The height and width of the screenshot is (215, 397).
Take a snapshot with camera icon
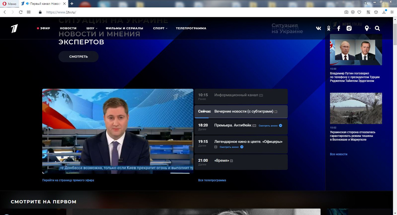point(346,12)
